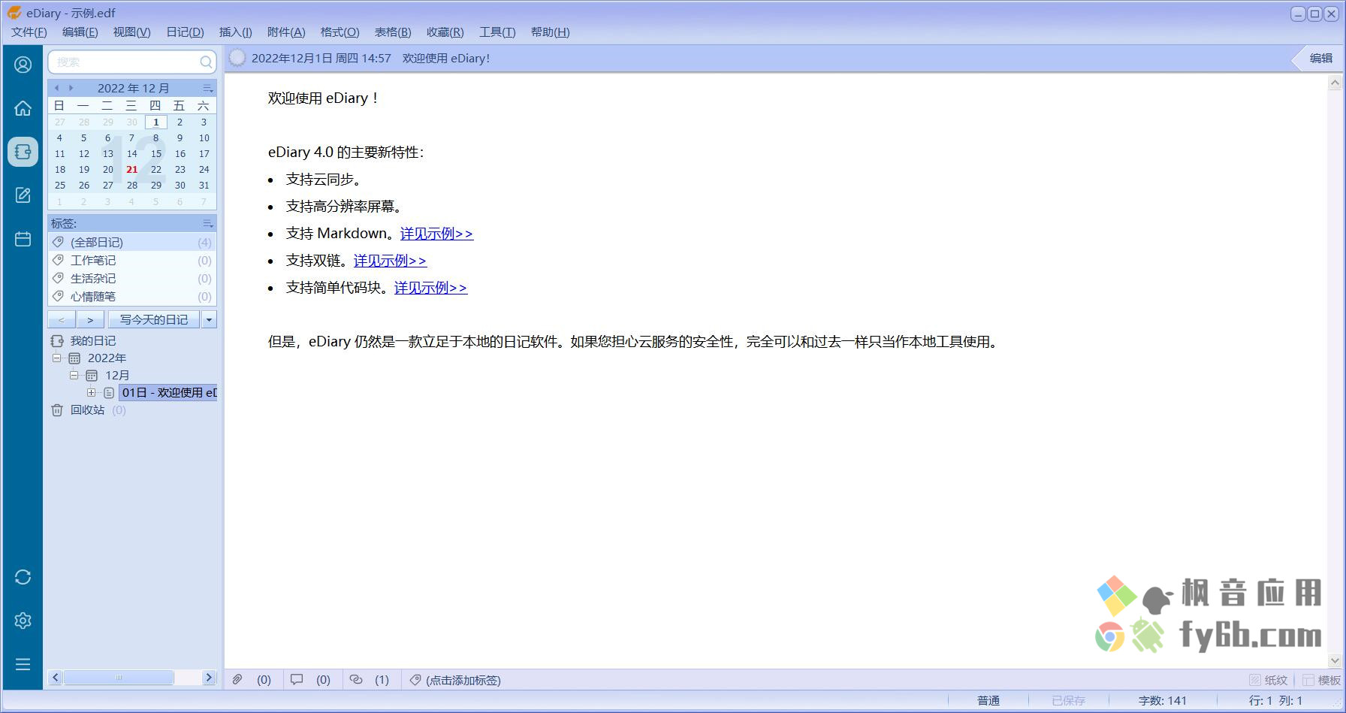Select the (全部日记) tag row
This screenshot has width=1346, height=713.
pos(132,242)
